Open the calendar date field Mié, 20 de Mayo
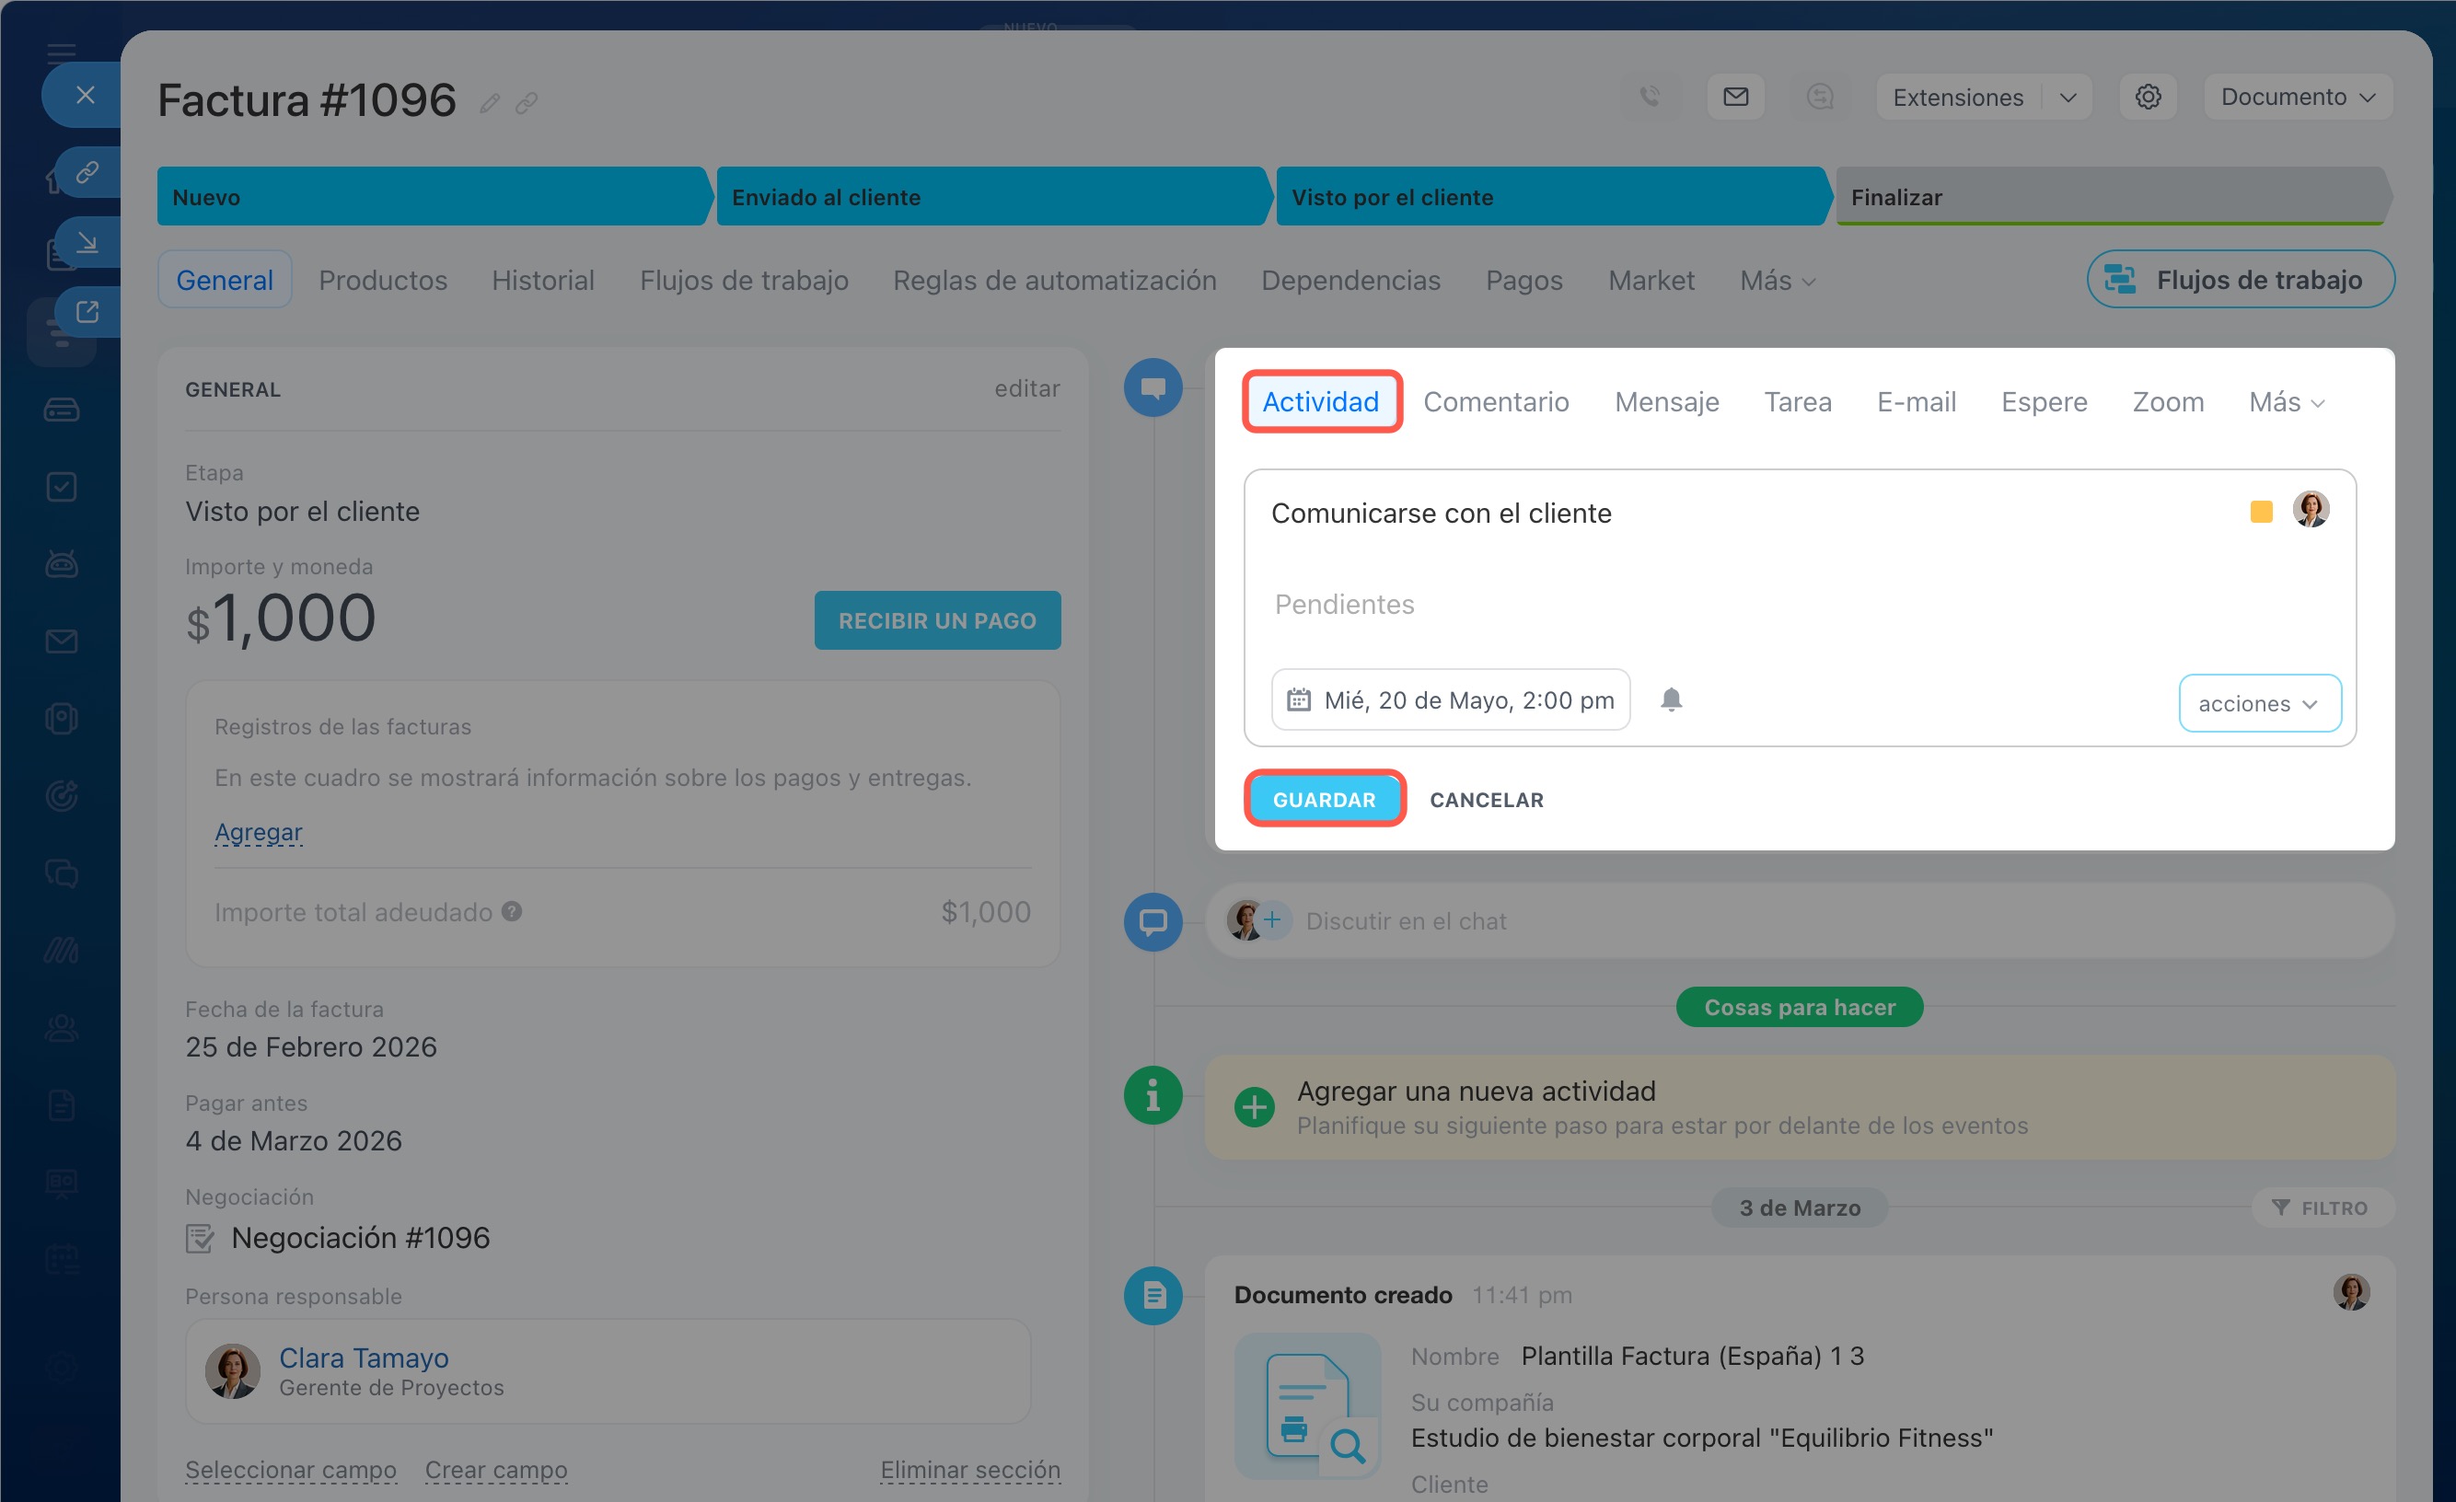Screen dimensions: 2456x1502 click(1450, 699)
